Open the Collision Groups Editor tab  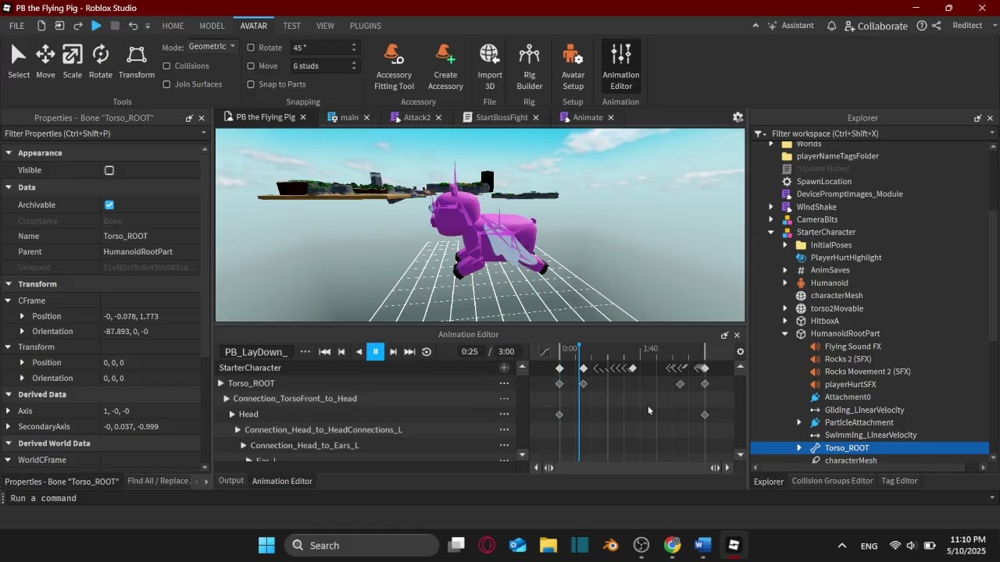pos(832,481)
